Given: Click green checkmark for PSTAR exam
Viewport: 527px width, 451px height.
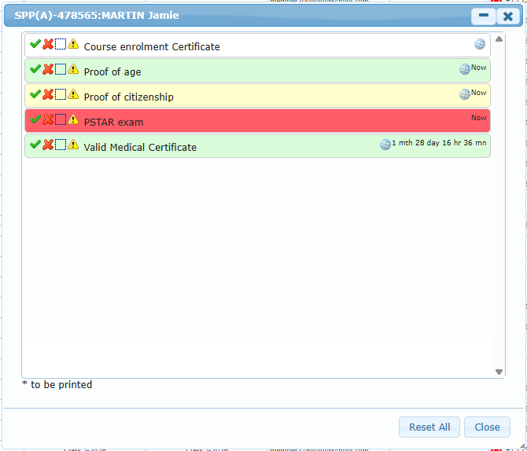Looking at the screenshot, I should pos(35,119).
